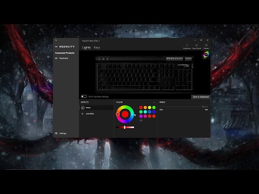The height and width of the screenshot is (194, 259).
Task: Click the red center color preview circle
Action: [x=125, y=114]
